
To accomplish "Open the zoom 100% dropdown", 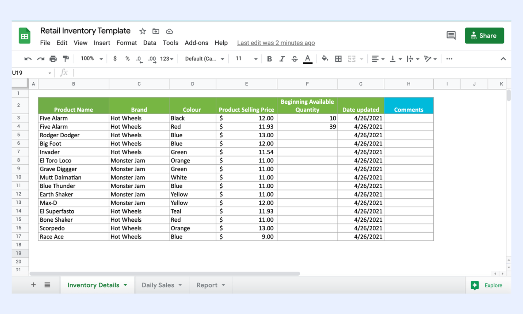I will 92,59.
